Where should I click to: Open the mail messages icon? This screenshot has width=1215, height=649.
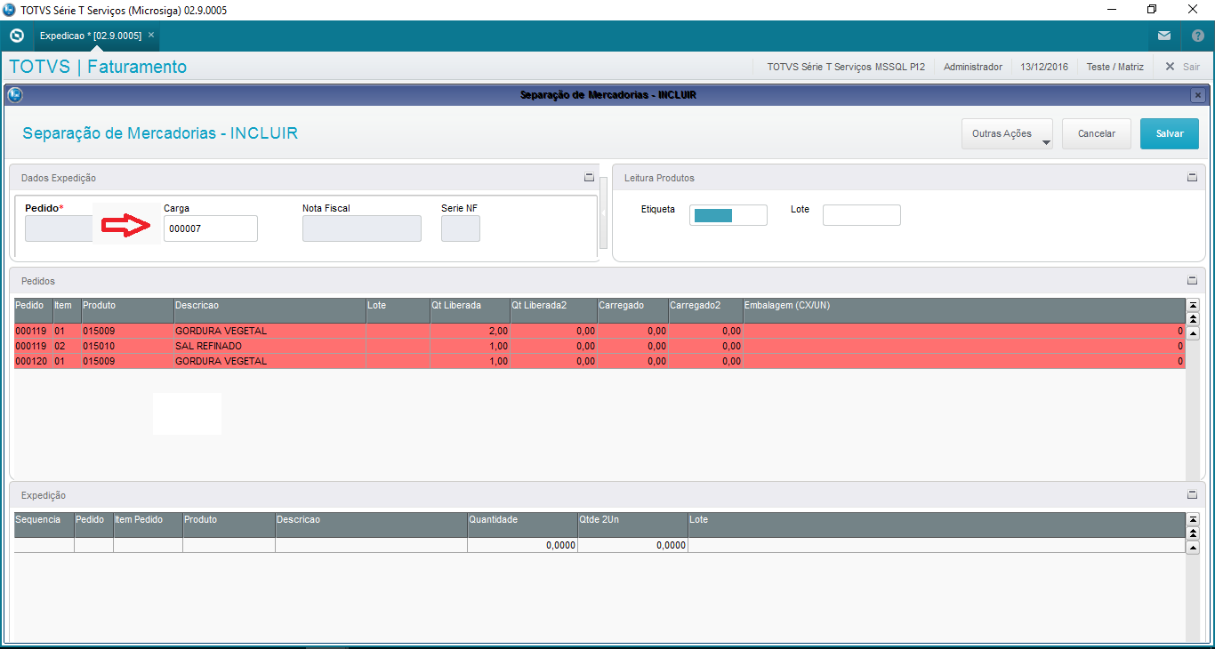click(x=1164, y=36)
